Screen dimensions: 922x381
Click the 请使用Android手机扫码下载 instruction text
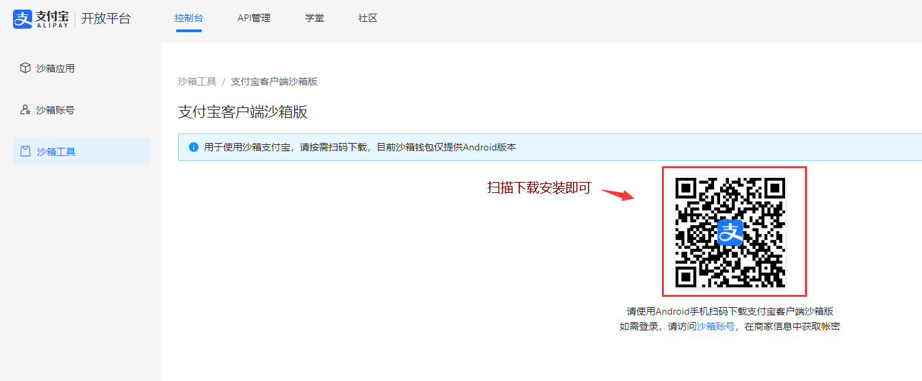[x=730, y=311]
